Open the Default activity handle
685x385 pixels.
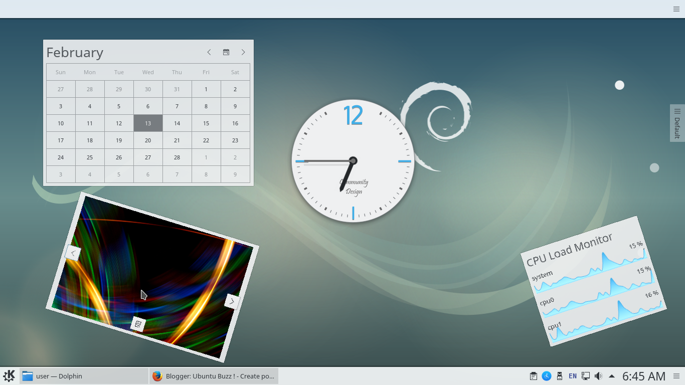point(677,123)
